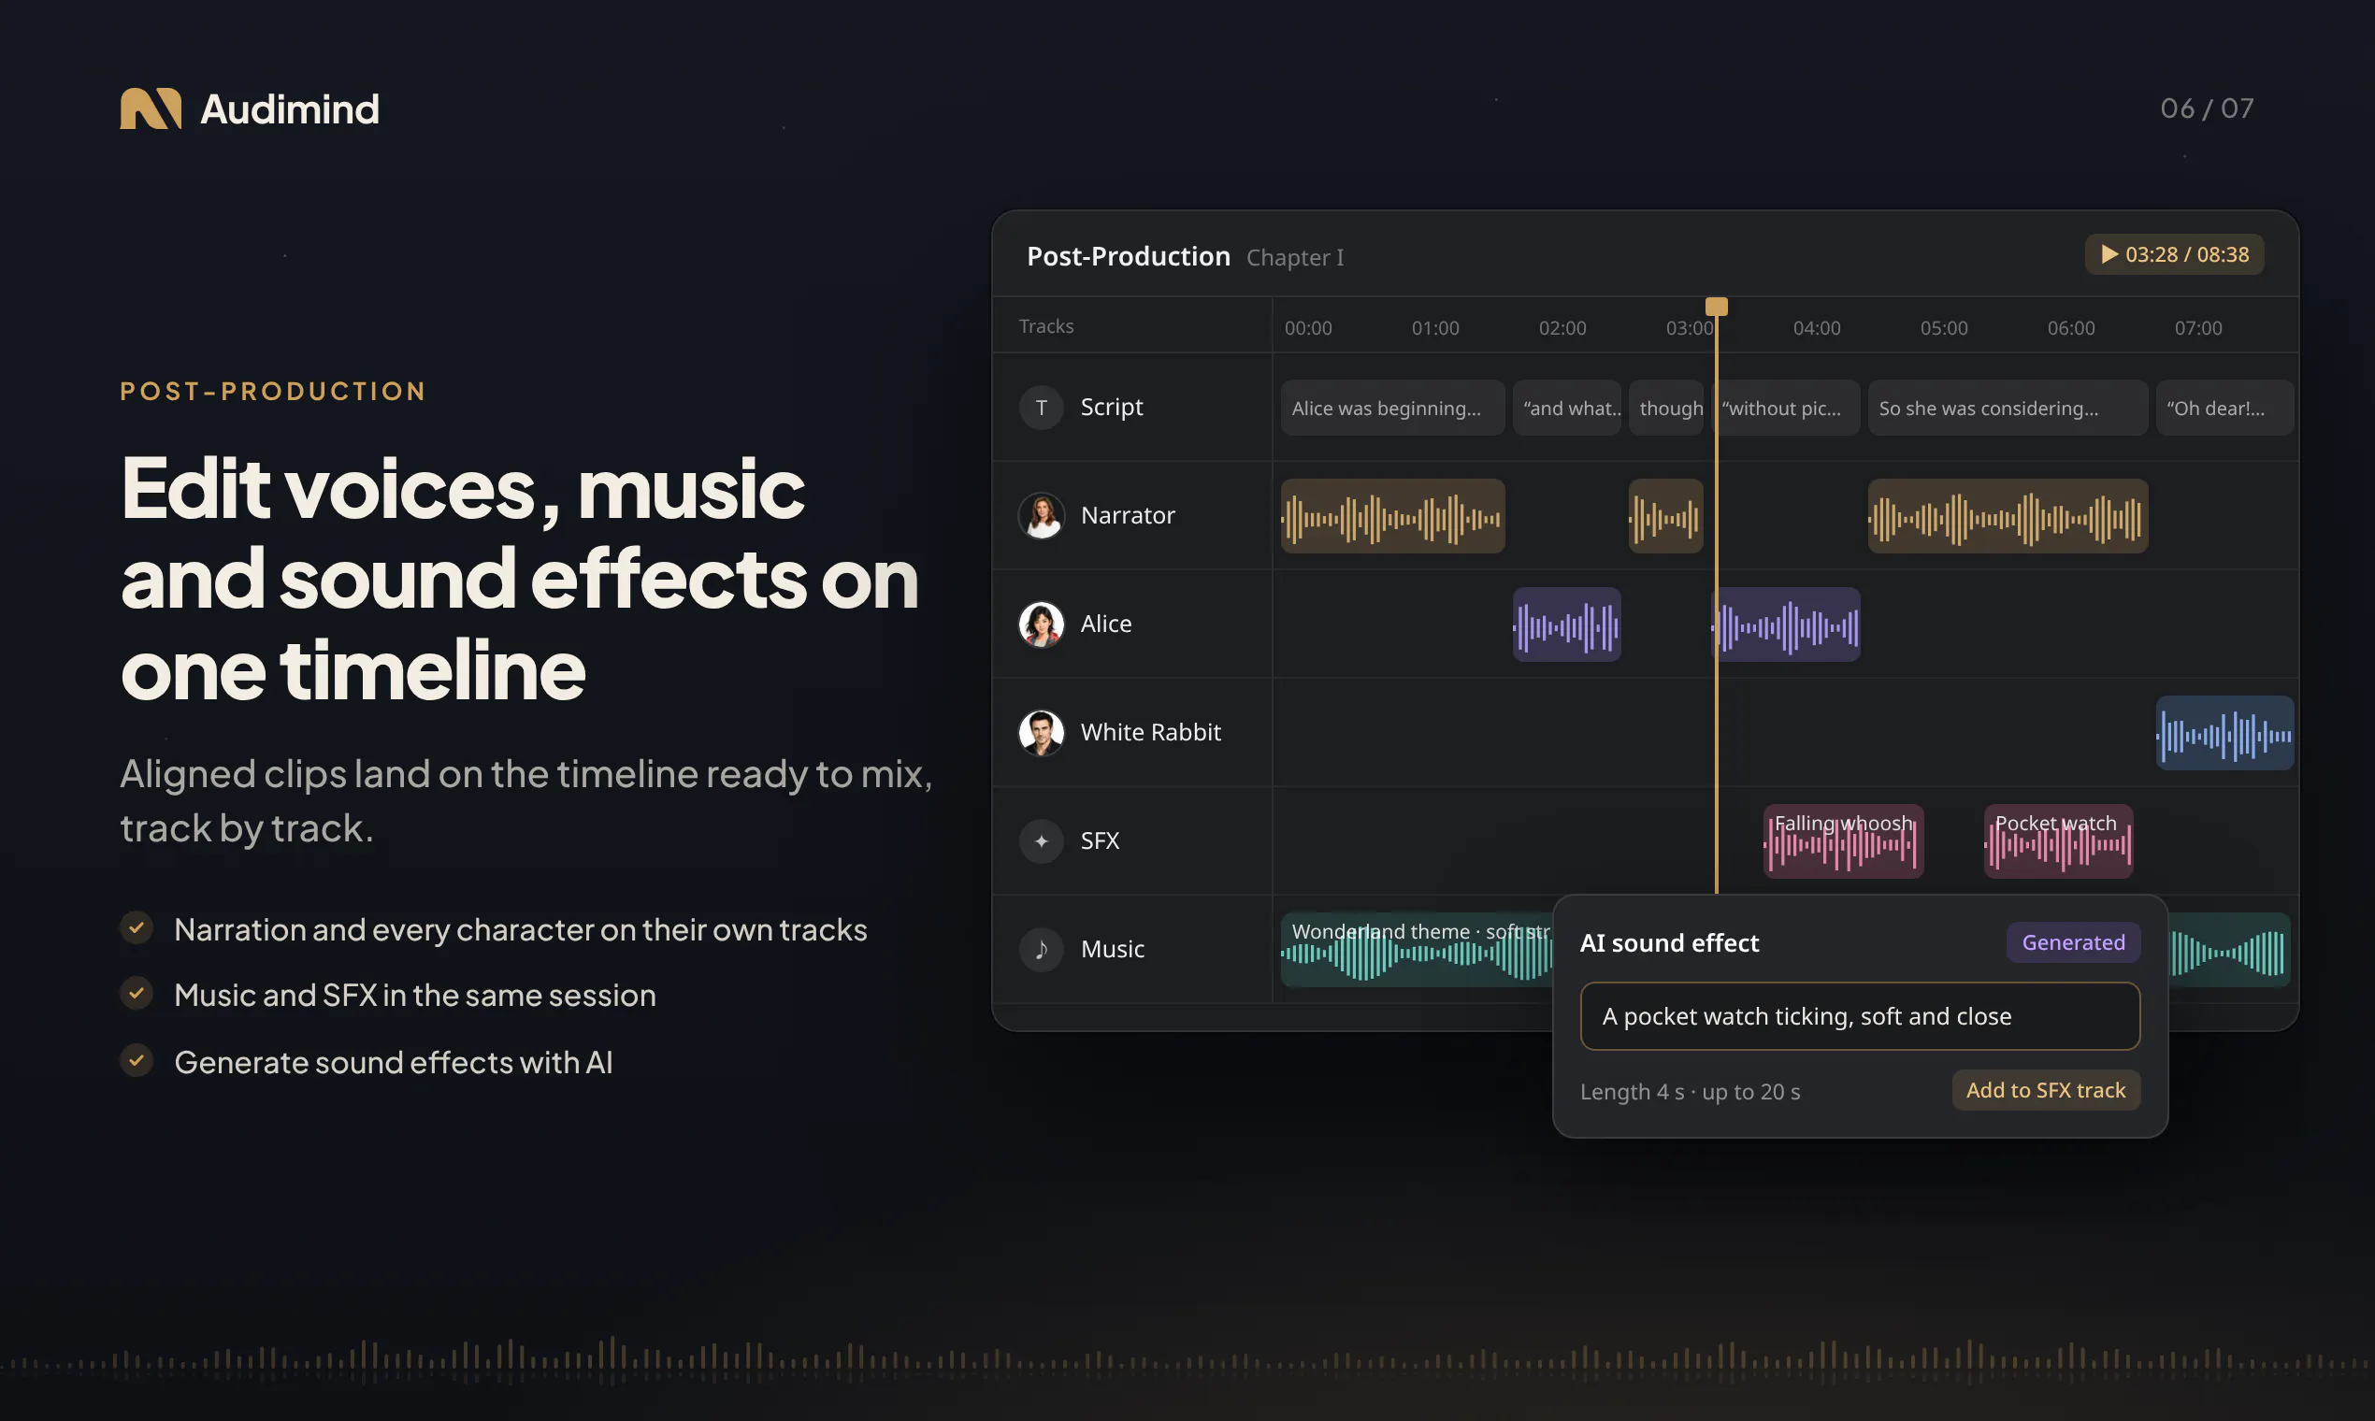
Task: Select the Wonderland theme music clip
Action: (1418, 949)
